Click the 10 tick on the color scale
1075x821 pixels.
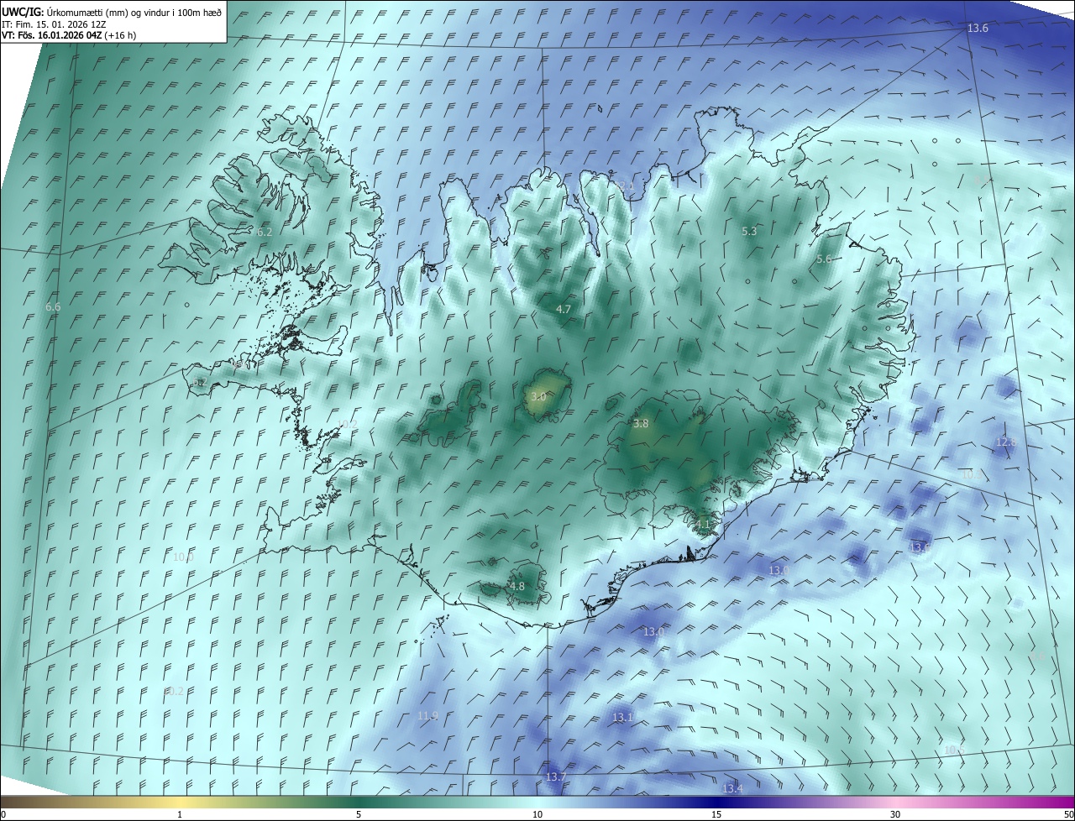[x=537, y=814]
